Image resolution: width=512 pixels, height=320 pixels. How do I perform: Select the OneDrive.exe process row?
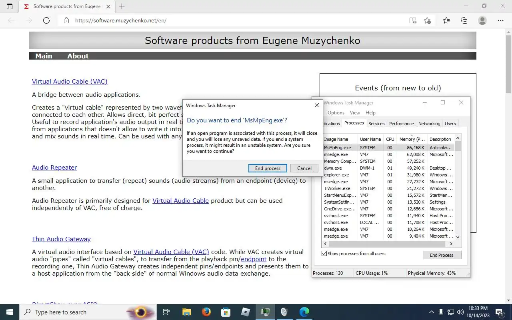pyautogui.click(x=388, y=209)
